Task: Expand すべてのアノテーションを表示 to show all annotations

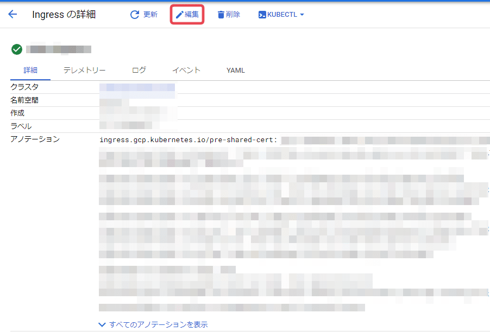Action: 158,324
